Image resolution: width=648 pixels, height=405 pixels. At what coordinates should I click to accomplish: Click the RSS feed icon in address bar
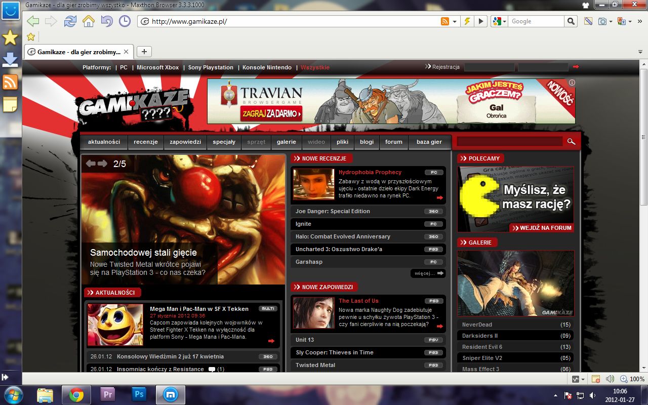(x=445, y=21)
